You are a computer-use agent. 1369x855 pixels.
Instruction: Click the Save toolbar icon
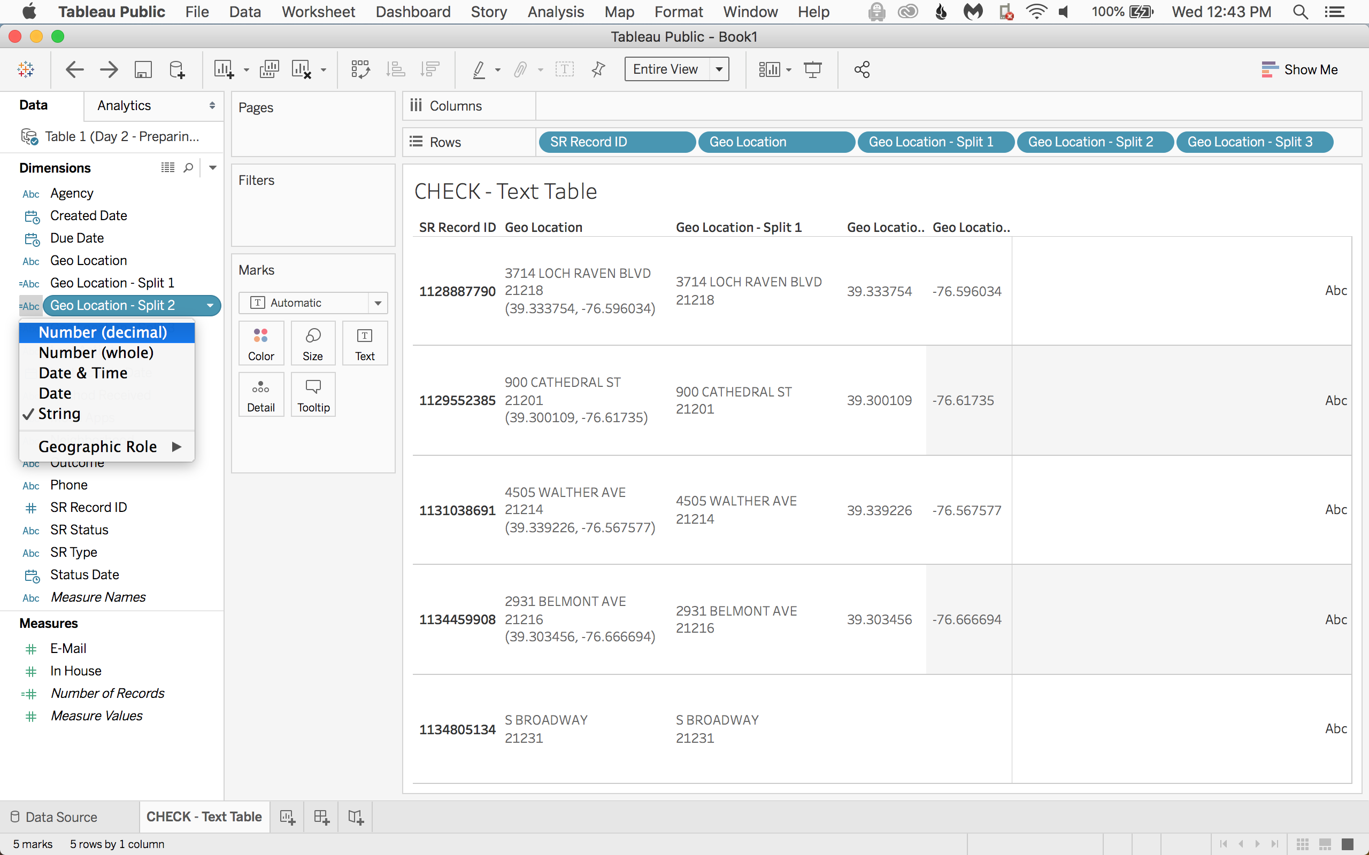[x=143, y=69]
